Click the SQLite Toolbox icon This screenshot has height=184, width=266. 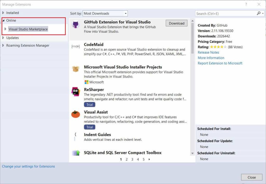coord(76,153)
